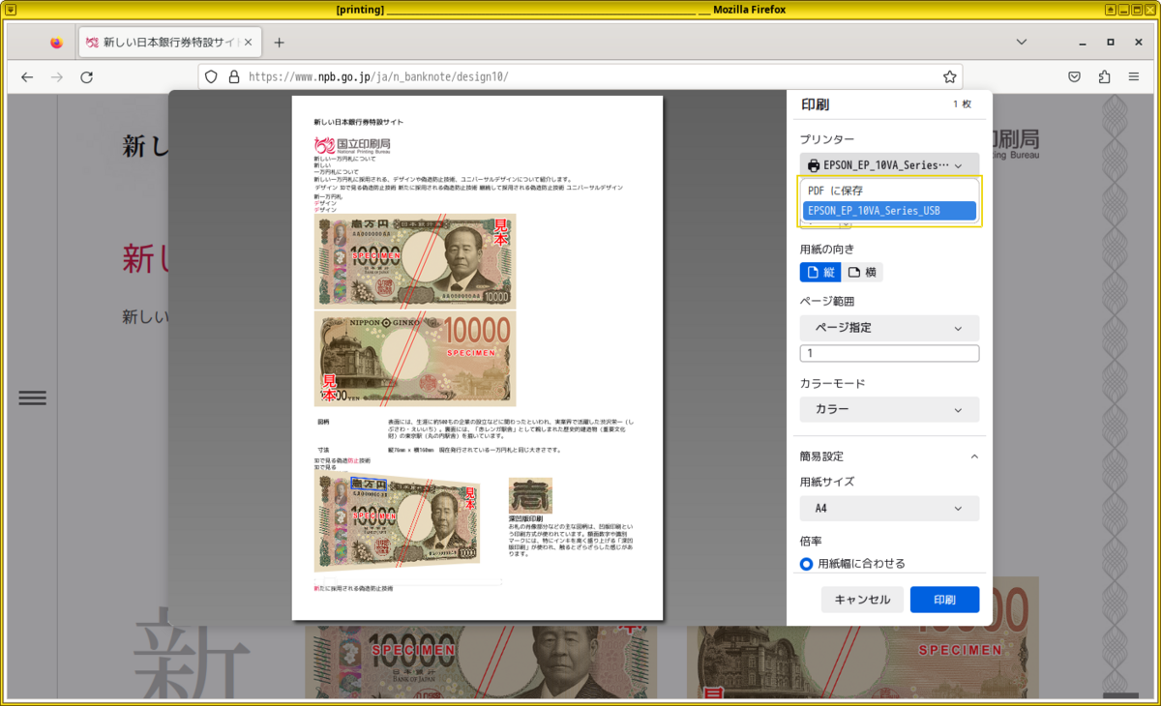The height and width of the screenshot is (706, 1161).
Task: Cancel printing with the キャンセル button
Action: pyautogui.click(x=861, y=599)
